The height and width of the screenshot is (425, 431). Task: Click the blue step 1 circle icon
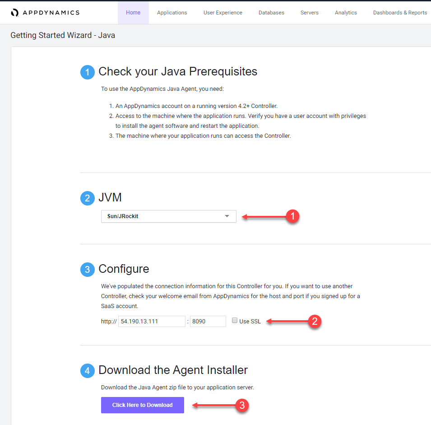(x=88, y=72)
